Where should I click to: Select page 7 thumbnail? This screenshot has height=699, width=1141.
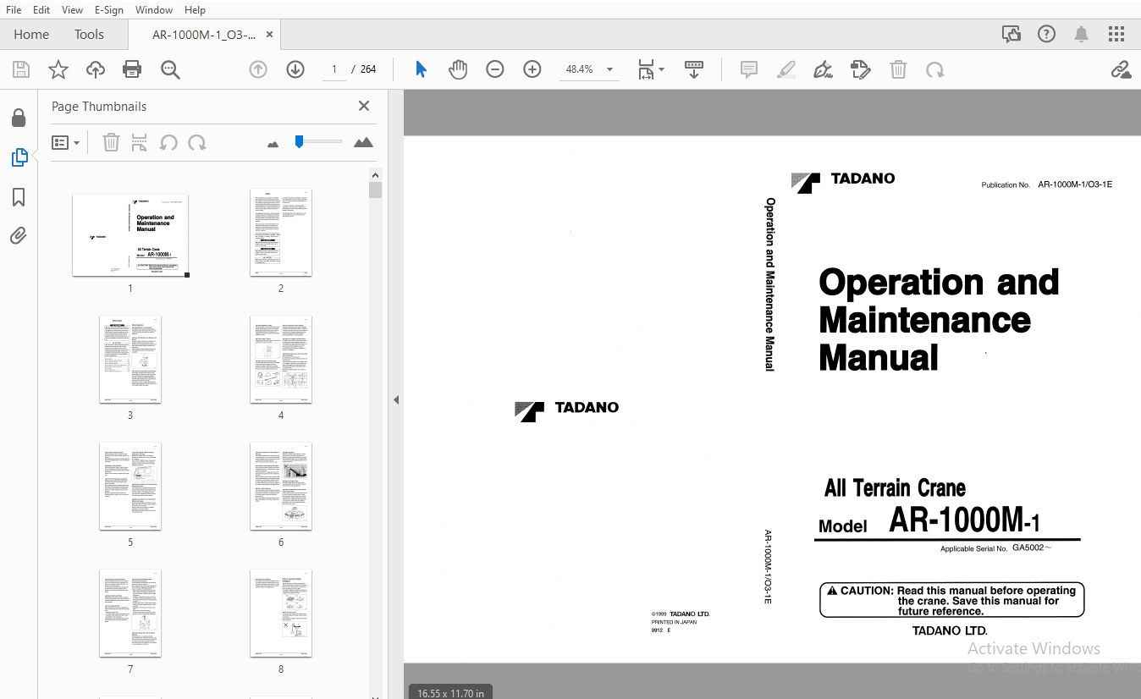click(x=130, y=614)
